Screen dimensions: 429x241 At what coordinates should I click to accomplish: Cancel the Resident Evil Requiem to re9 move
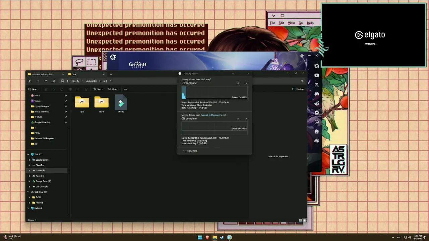click(246, 119)
